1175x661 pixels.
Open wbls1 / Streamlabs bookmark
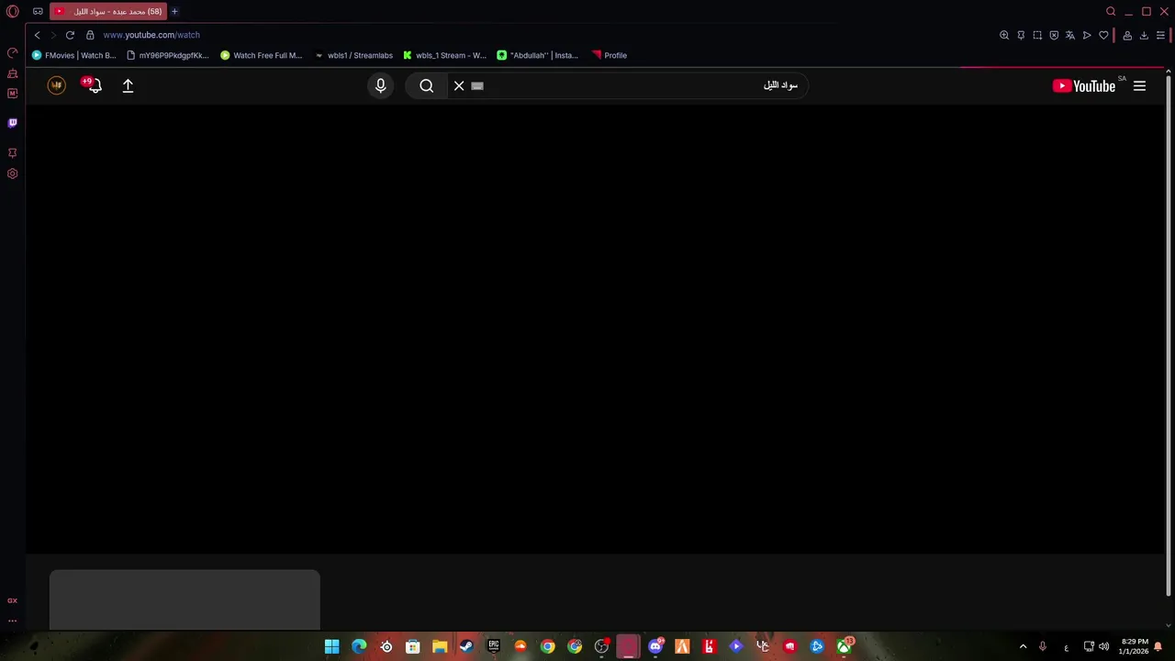(353, 55)
